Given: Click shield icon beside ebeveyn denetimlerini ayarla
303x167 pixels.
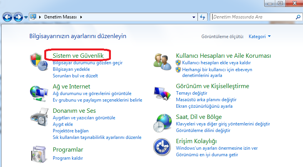Looking at the screenshot, I should (x=178, y=70).
